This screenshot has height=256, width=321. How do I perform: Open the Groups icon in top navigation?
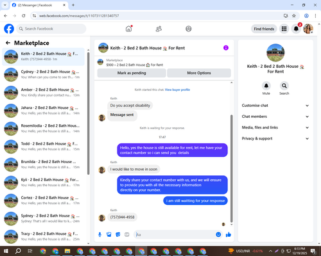189,29
